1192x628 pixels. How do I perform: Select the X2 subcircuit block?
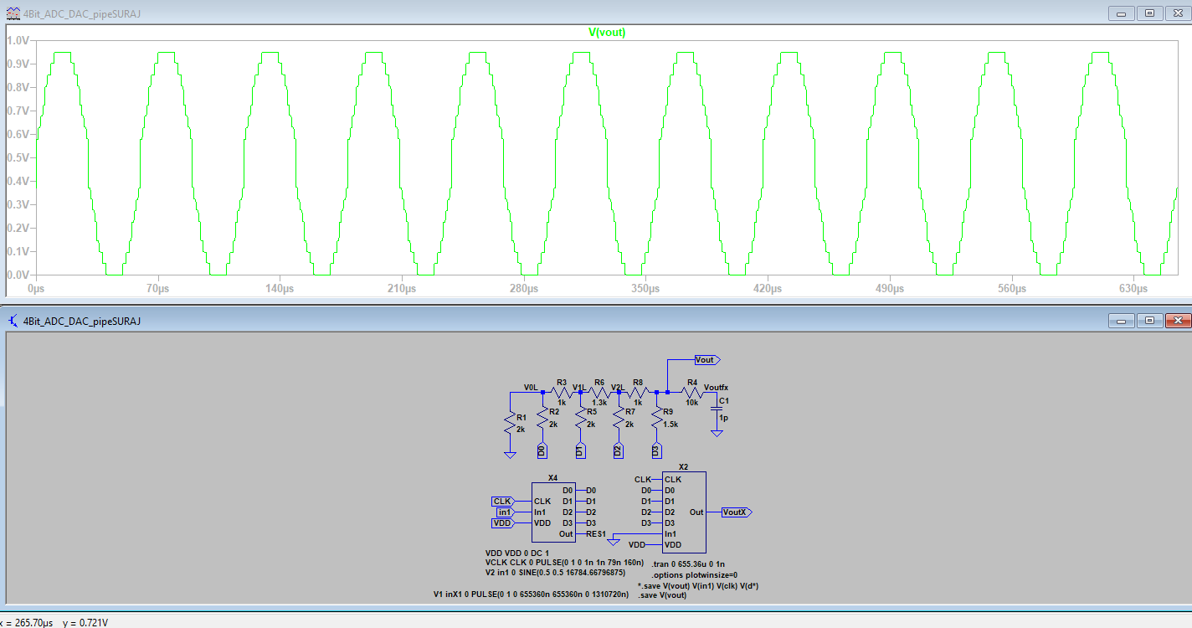[x=682, y=512]
